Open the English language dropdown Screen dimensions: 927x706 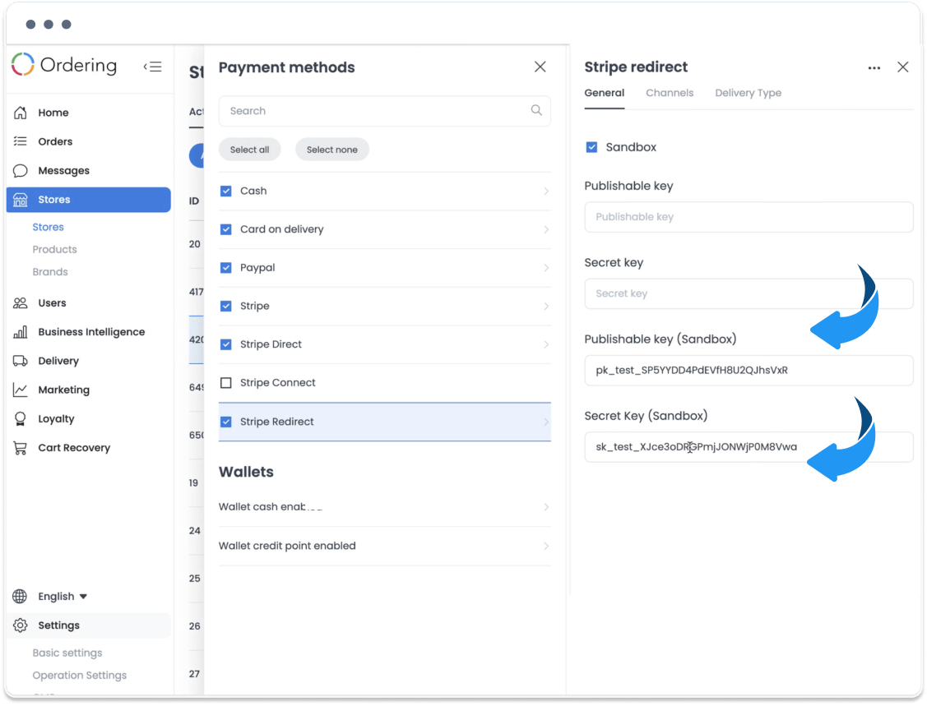click(x=63, y=596)
